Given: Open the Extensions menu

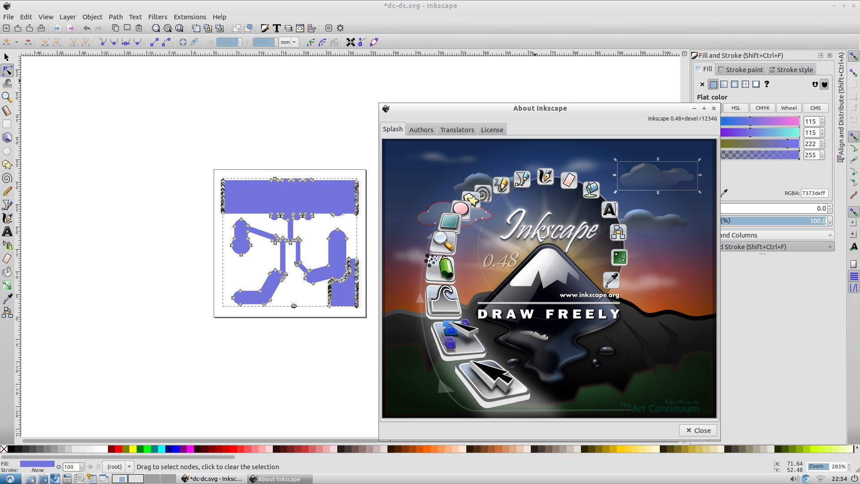Looking at the screenshot, I should click(x=189, y=17).
